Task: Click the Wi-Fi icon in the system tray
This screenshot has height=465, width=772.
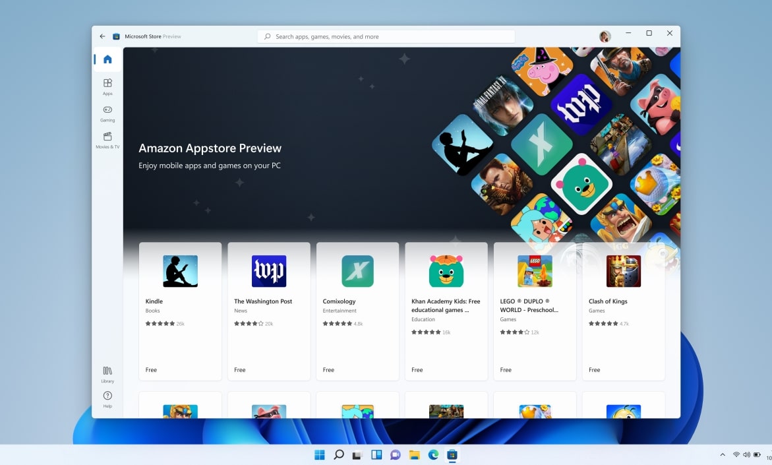Action: coord(736,454)
